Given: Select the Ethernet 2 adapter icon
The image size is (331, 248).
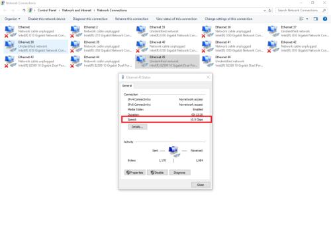Looking at the screenshot, I should (x=75, y=31).
